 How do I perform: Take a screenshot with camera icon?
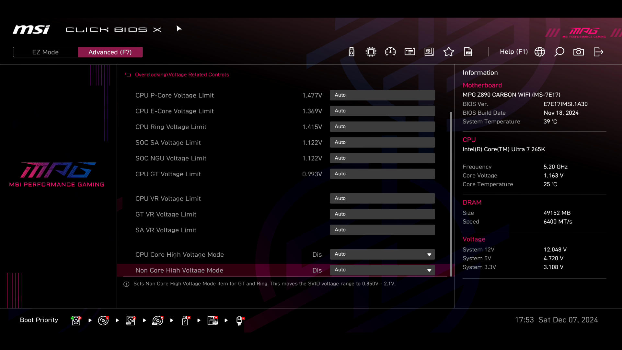point(579,52)
